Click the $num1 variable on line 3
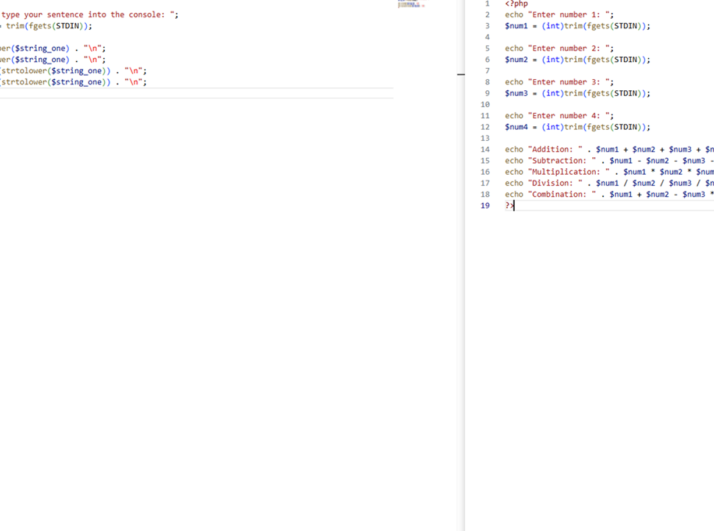 coord(516,26)
